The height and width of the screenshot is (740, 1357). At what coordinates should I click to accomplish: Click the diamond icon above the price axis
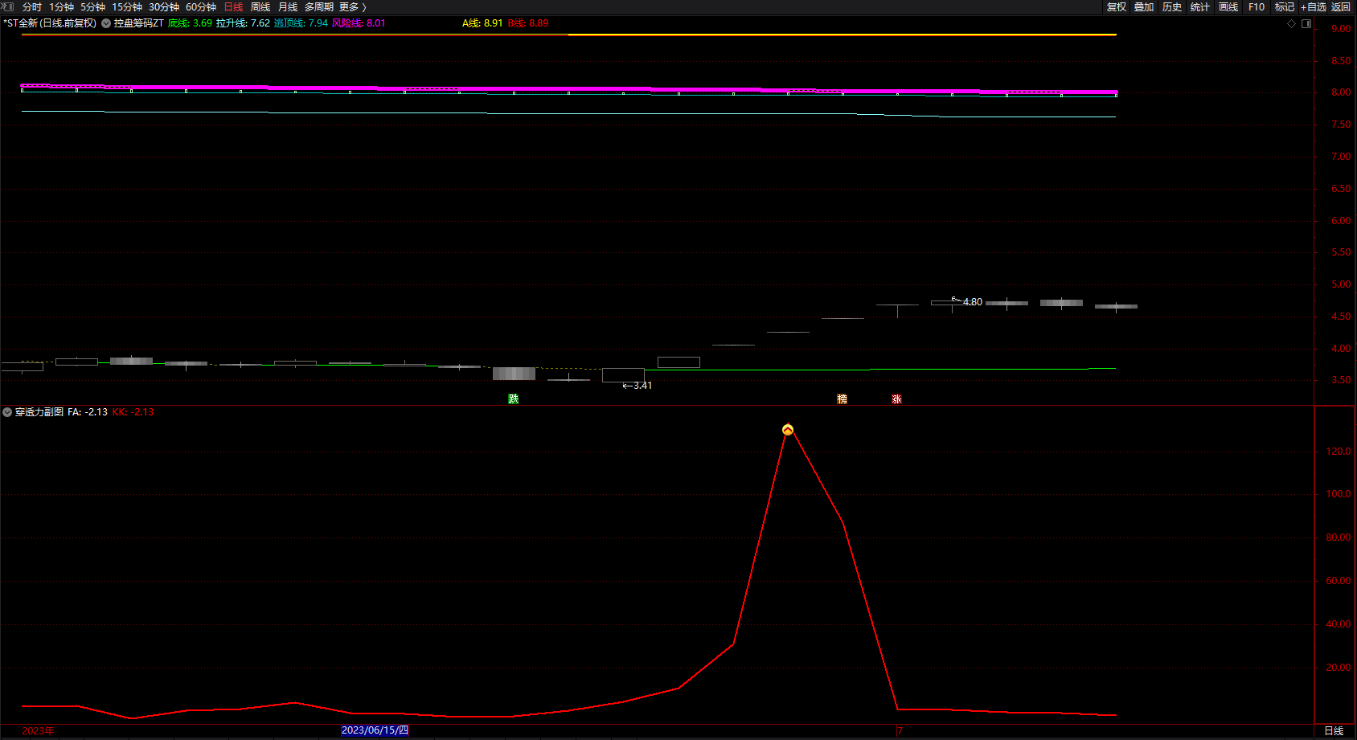[1292, 23]
